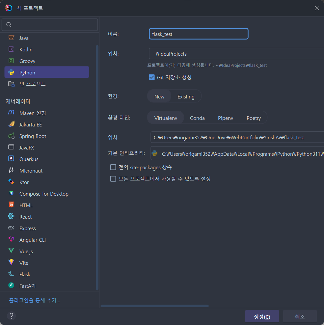Click the 제너레이터 section heading
The width and height of the screenshot is (324, 325).
pyautogui.click(x=18, y=101)
